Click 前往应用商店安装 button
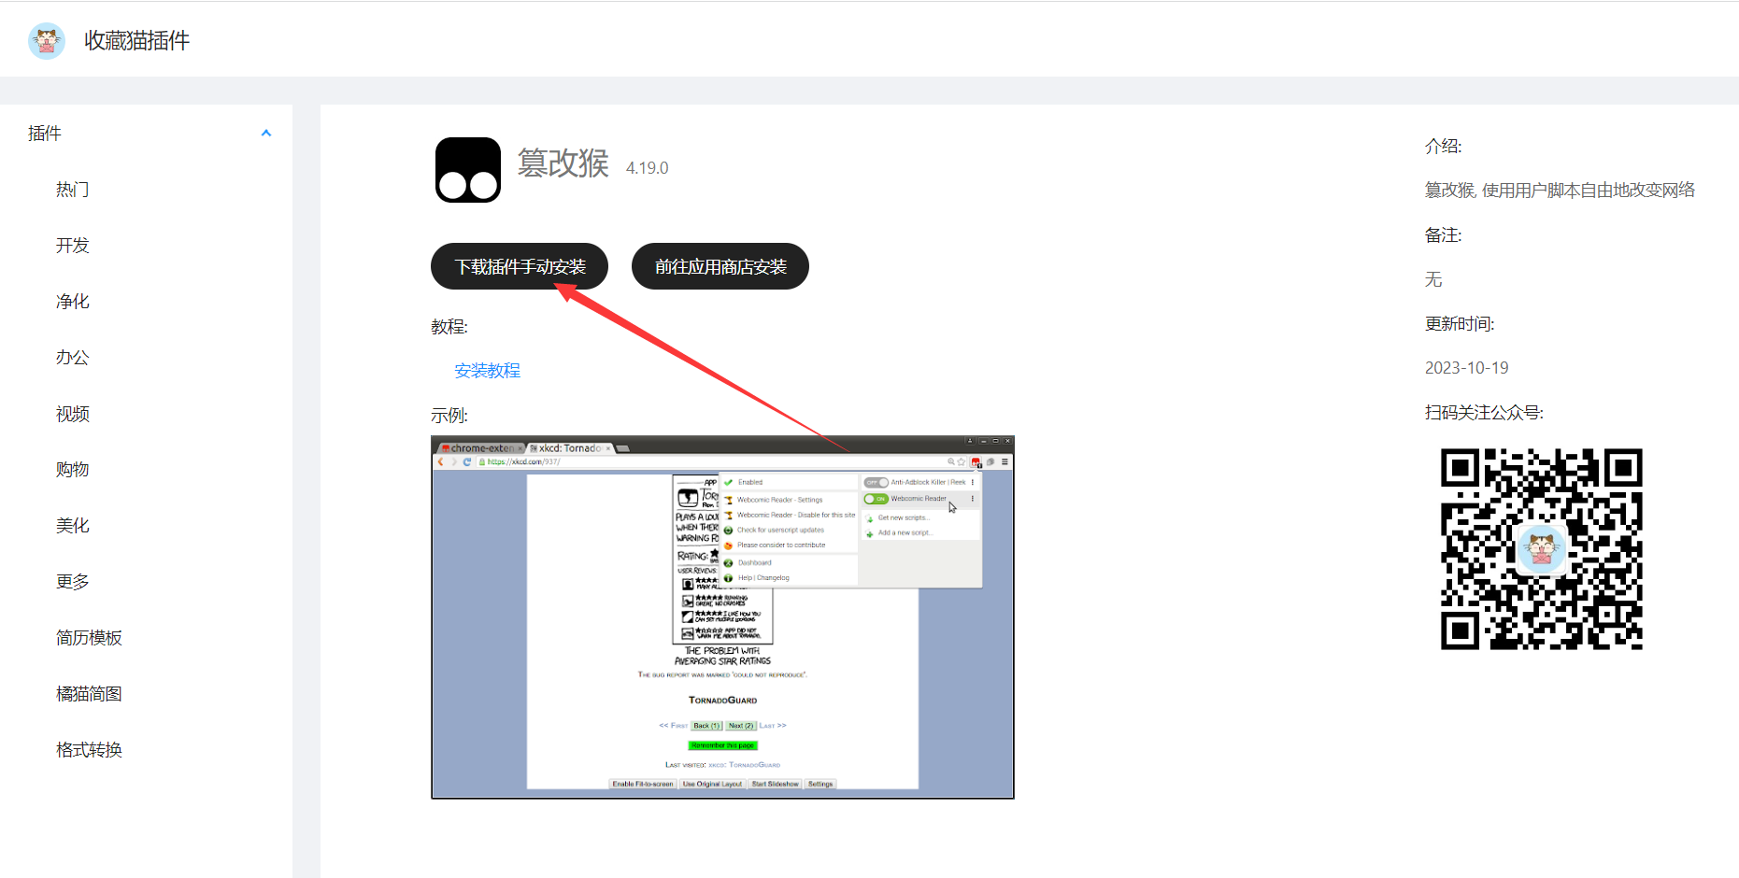This screenshot has height=878, width=1739. coord(720,267)
